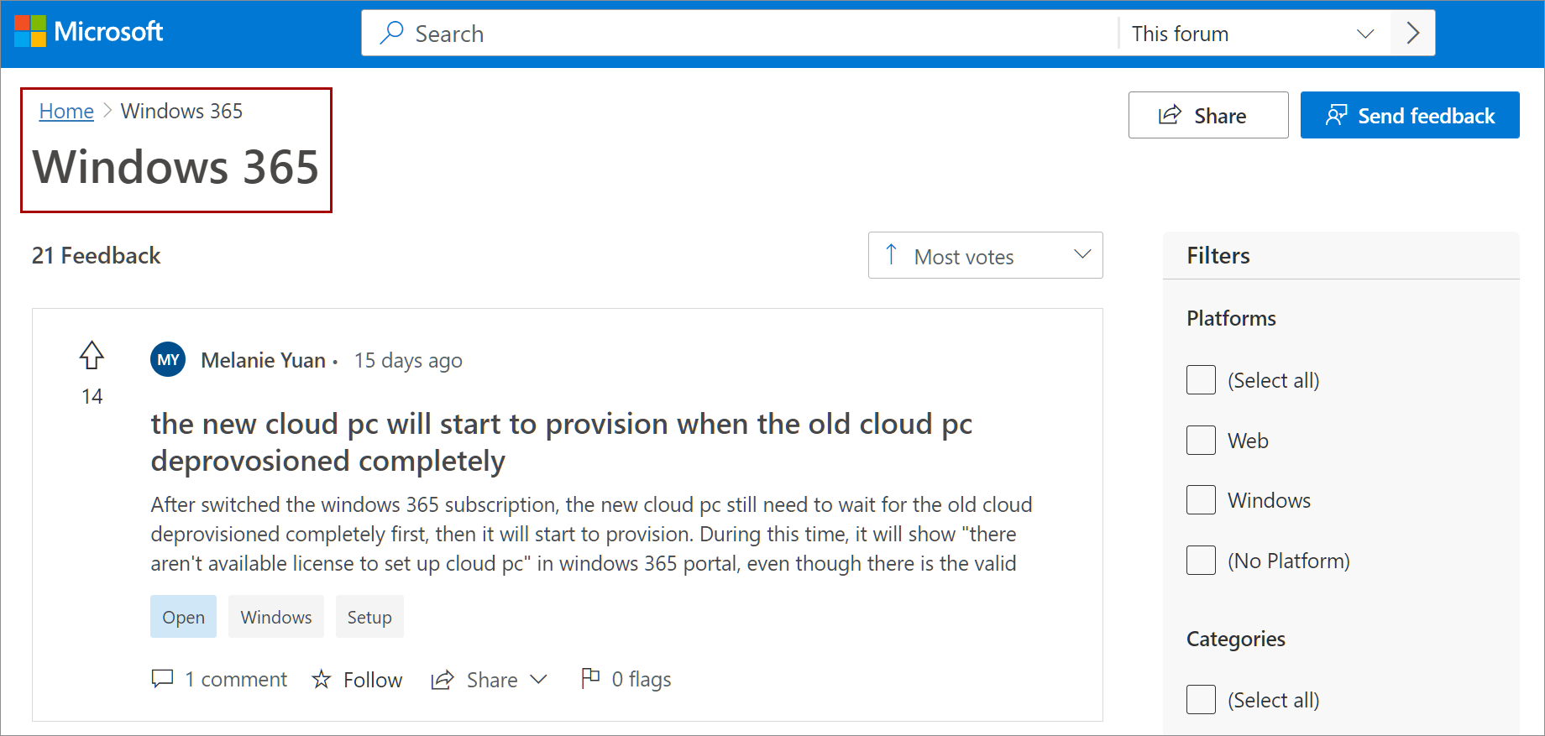
Task: Open Melanie Yuan's MY avatar
Action: pyautogui.click(x=168, y=359)
